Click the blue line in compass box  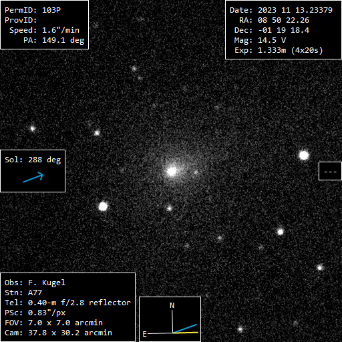(185, 329)
